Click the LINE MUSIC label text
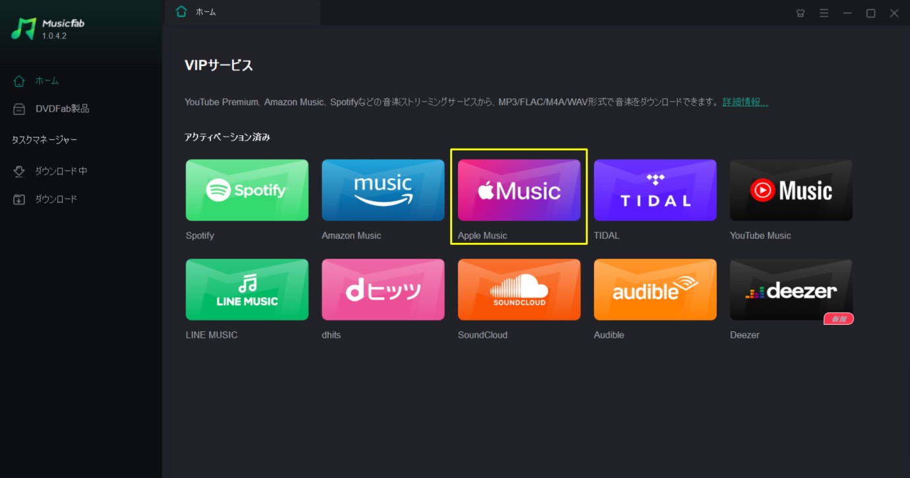The width and height of the screenshot is (910, 478). click(211, 335)
